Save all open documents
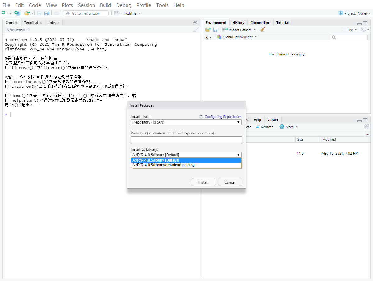 [x=47, y=13]
